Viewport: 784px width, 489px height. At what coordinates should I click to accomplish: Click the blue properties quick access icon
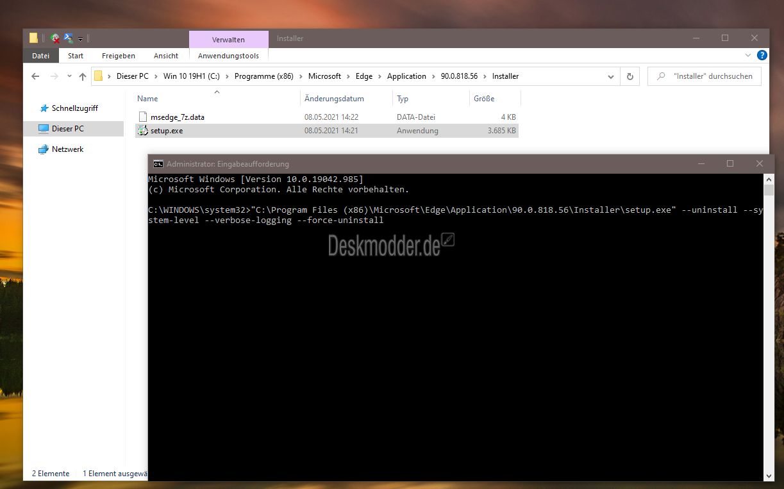pos(69,38)
